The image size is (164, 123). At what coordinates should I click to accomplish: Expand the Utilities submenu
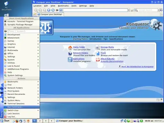(x=21, y=63)
